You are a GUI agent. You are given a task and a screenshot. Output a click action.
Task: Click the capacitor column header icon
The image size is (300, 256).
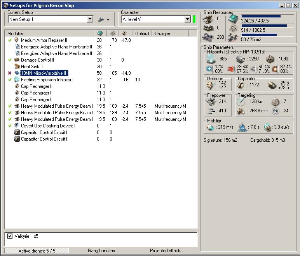125,33
